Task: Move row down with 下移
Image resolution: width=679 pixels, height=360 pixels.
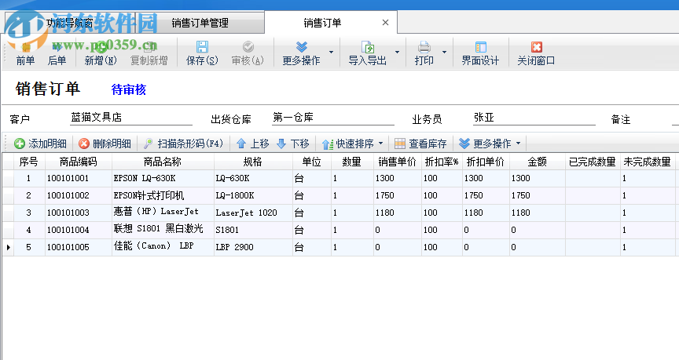Action: point(292,144)
